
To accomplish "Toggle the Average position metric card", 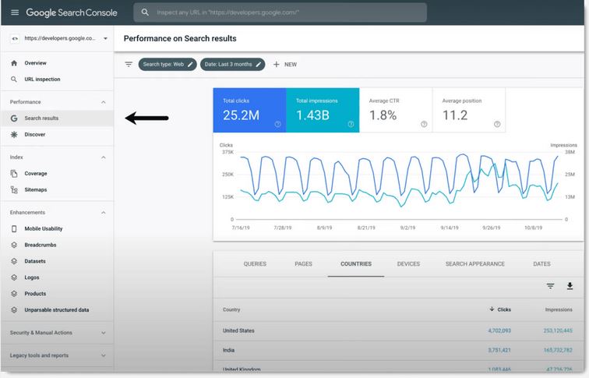I will point(469,110).
